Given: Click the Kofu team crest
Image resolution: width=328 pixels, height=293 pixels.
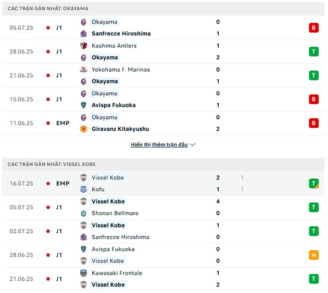Looking at the screenshot, I should 84,189.
